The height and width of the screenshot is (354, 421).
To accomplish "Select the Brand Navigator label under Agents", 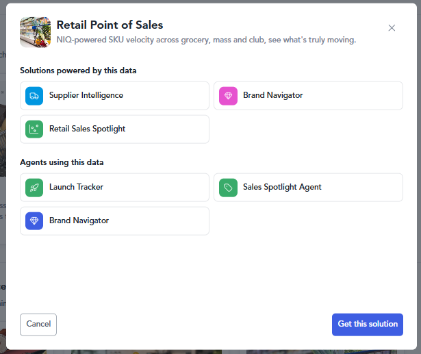I will point(79,220).
